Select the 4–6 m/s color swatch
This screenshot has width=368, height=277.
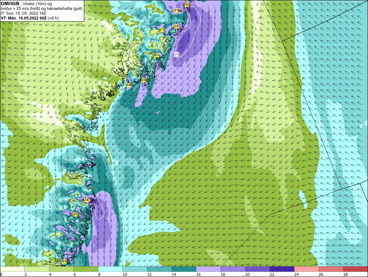pos(61,269)
